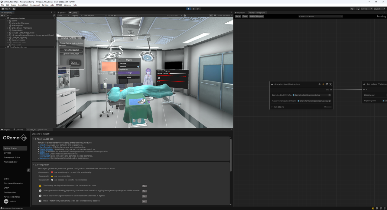The image size is (387, 210).
Task: Mute audio in the Game view toolbar
Action: pyautogui.click(x=211, y=15)
